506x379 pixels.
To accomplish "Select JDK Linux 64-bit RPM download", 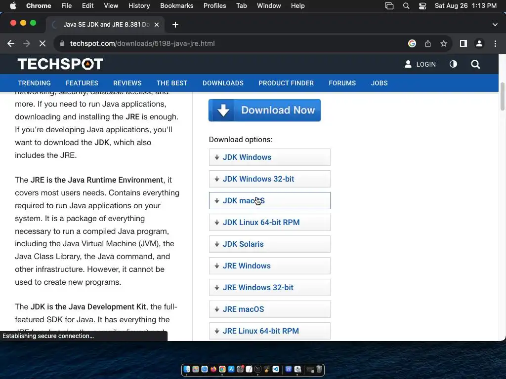I will click(269, 223).
